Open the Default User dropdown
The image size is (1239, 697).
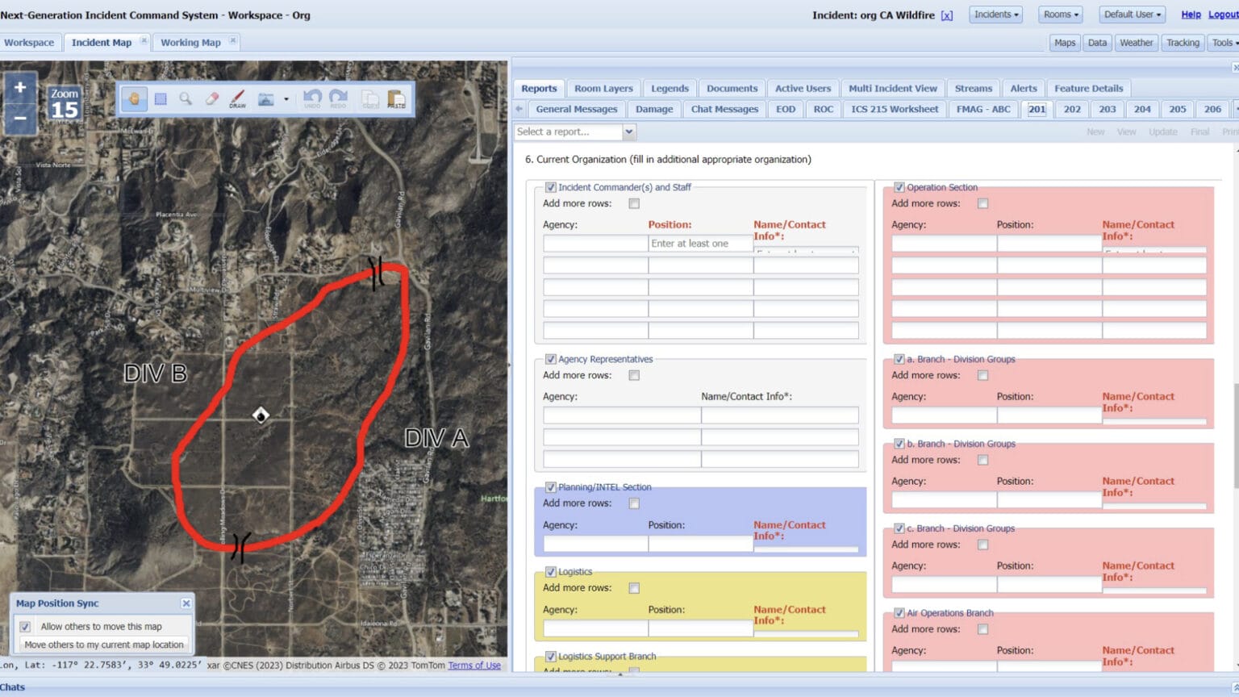tap(1132, 15)
